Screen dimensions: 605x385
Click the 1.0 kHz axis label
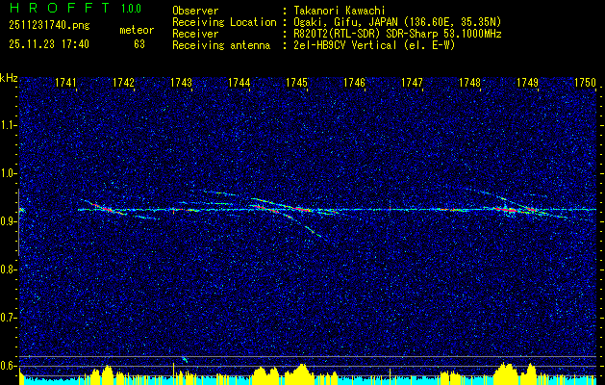coord(9,174)
